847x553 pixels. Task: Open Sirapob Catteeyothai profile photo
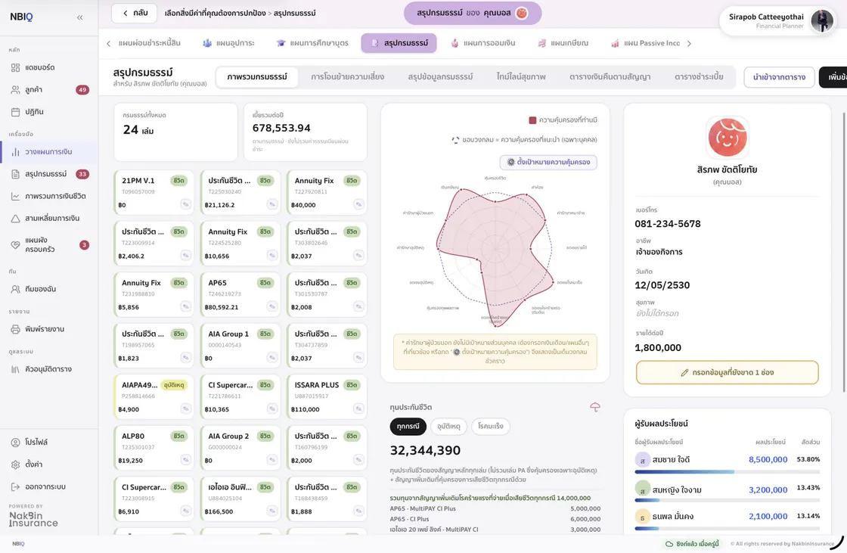coord(821,20)
